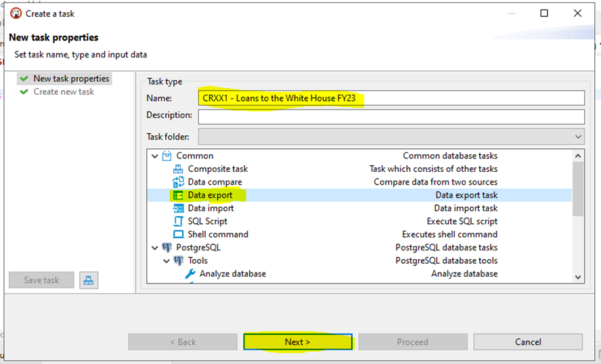This screenshot has width=601, height=364.
Task: Select the Shell command row
Action: 359,234
